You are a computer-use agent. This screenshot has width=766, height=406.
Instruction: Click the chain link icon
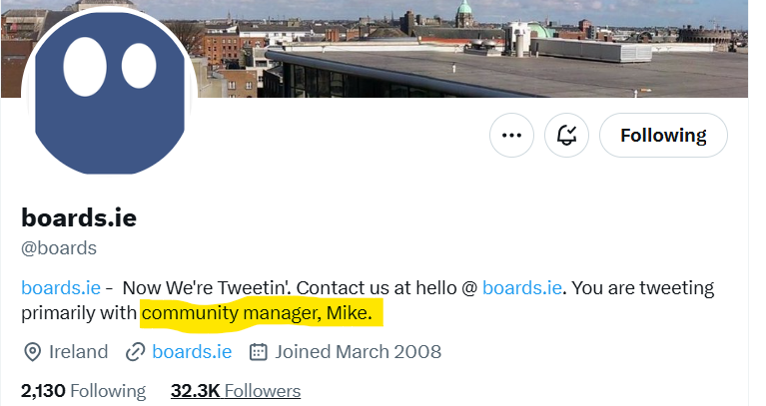[136, 351]
